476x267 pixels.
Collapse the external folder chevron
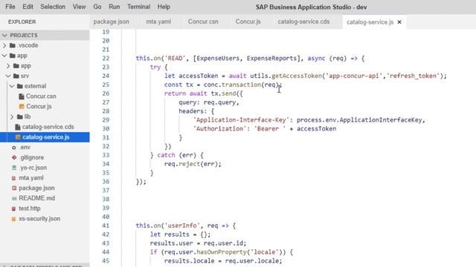(12, 86)
